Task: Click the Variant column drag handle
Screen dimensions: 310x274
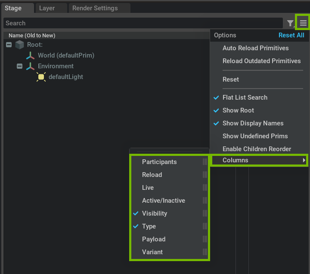Action: point(205,252)
